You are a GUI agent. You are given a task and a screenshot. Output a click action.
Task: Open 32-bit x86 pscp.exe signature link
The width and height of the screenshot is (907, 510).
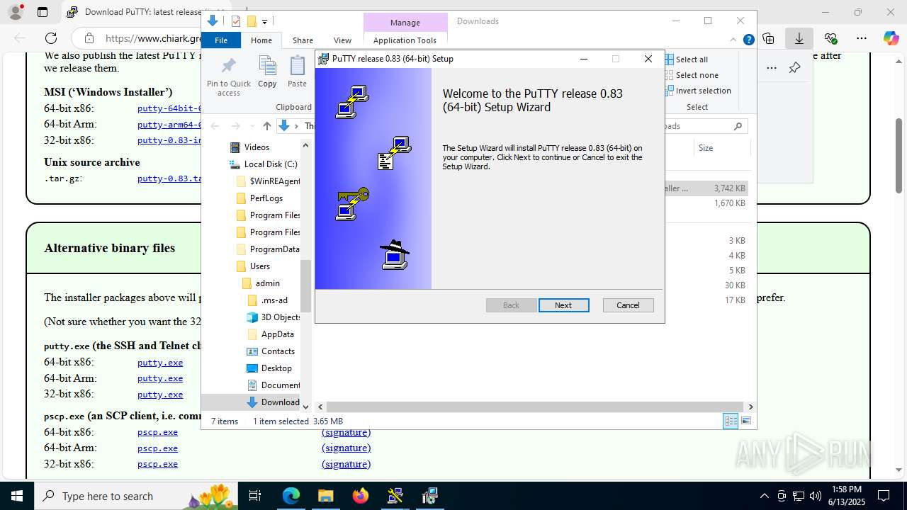pos(346,464)
